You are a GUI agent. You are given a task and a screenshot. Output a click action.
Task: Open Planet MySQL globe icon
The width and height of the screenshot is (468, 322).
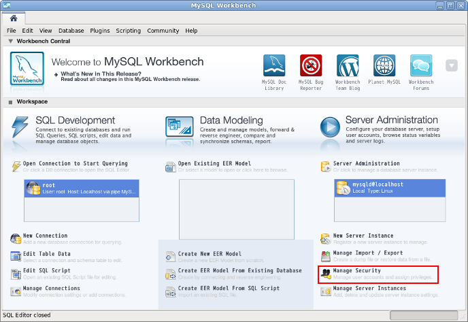pos(384,65)
